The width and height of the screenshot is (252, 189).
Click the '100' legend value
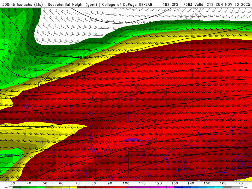(x=126, y=183)
